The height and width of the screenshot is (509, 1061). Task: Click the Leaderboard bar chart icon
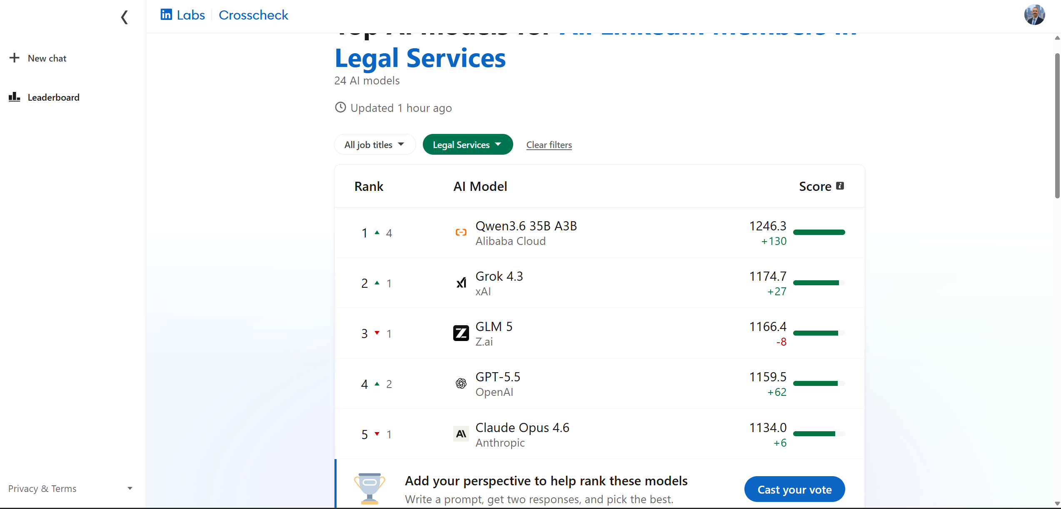click(x=15, y=97)
